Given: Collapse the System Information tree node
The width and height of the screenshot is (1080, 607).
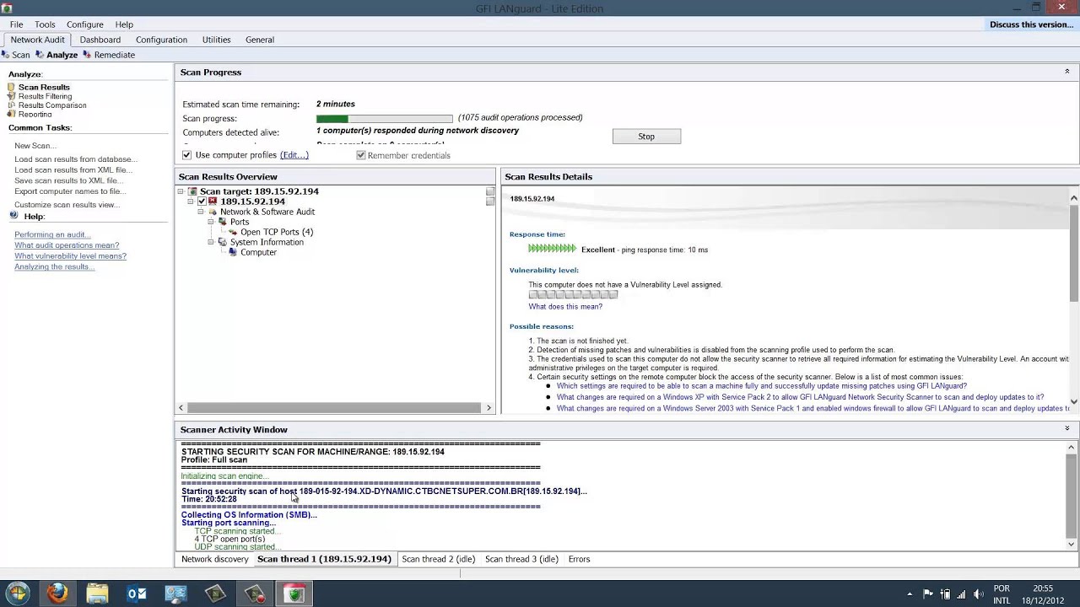Looking at the screenshot, I should (x=211, y=242).
